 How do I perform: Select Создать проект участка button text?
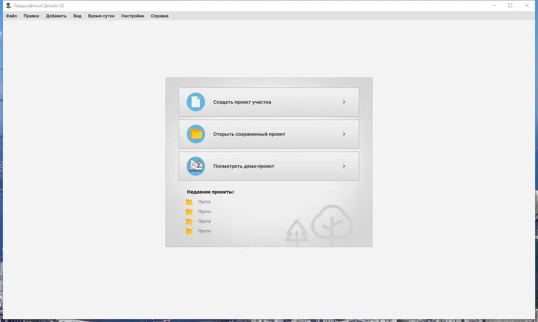242,102
